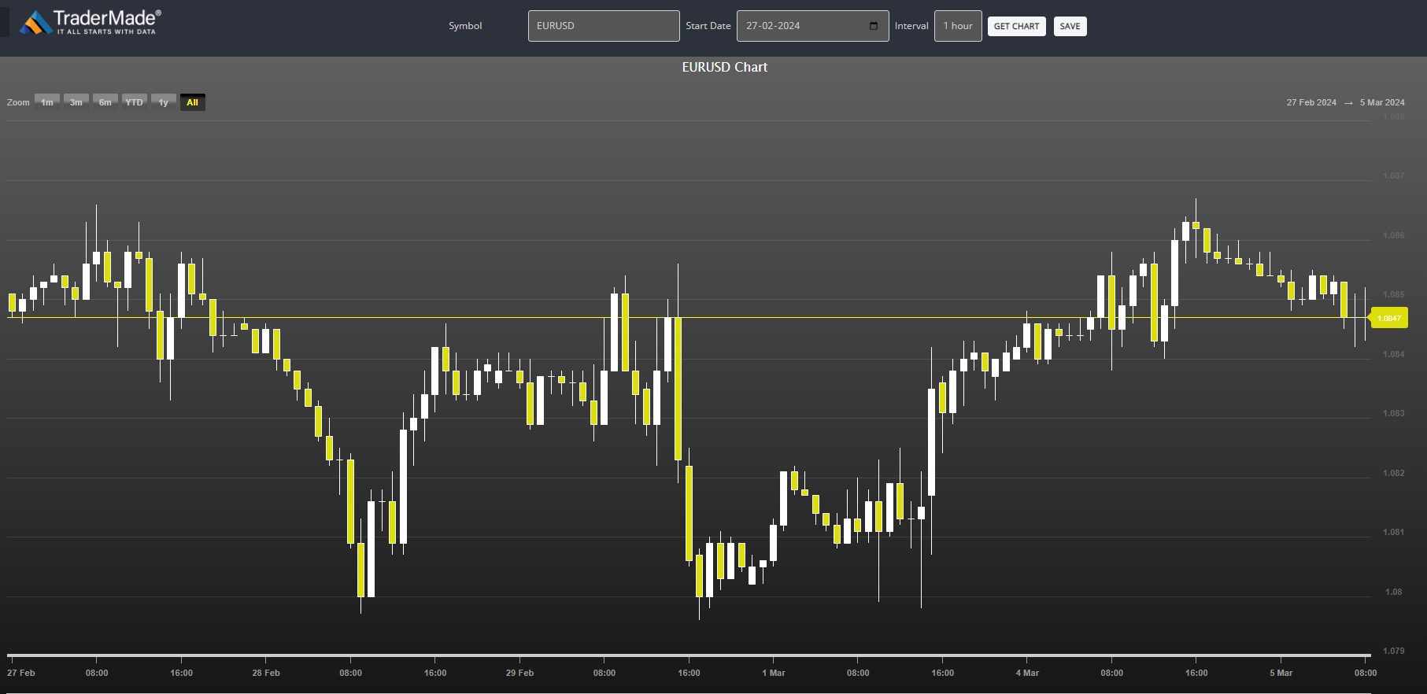Click the 4 Mar time axis label
Viewport: 1427px width, 694px height.
(1027, 673)
